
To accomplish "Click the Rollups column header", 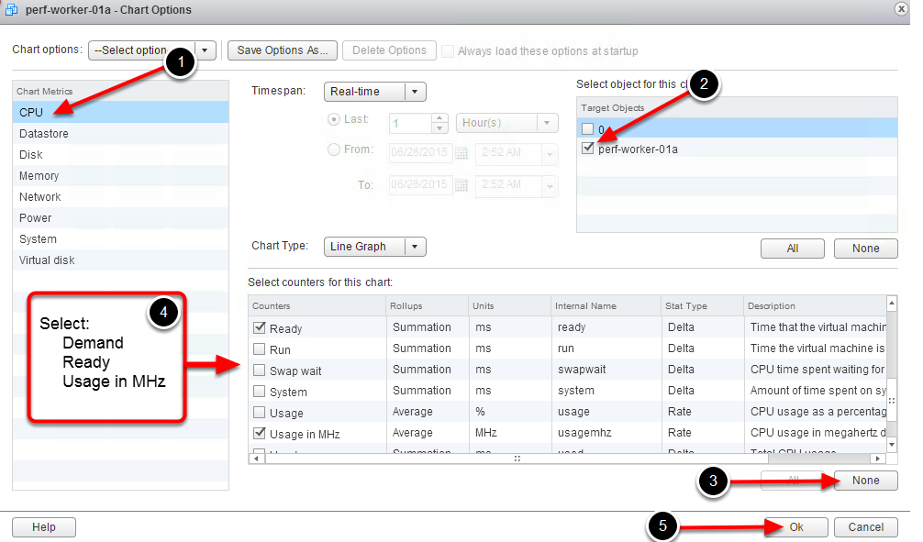I will pos(407,305).
